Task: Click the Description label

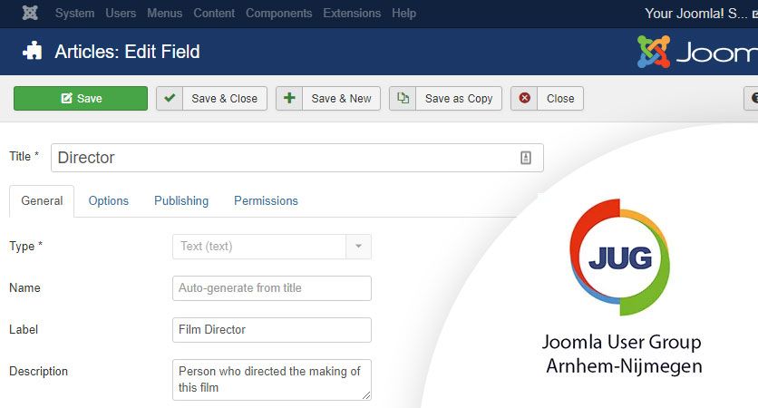Action: (38, 371)
